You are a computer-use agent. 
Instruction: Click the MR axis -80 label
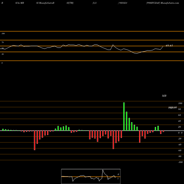coord(180,156)
